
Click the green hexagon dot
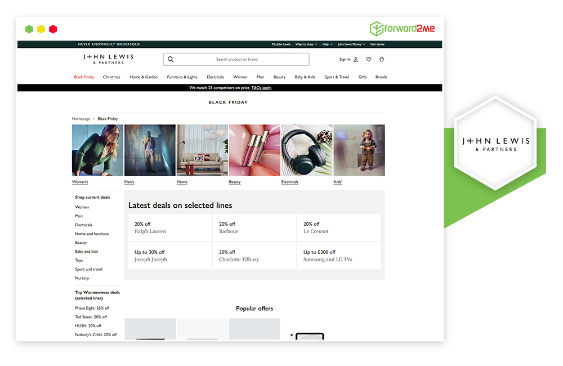[29, 29]
